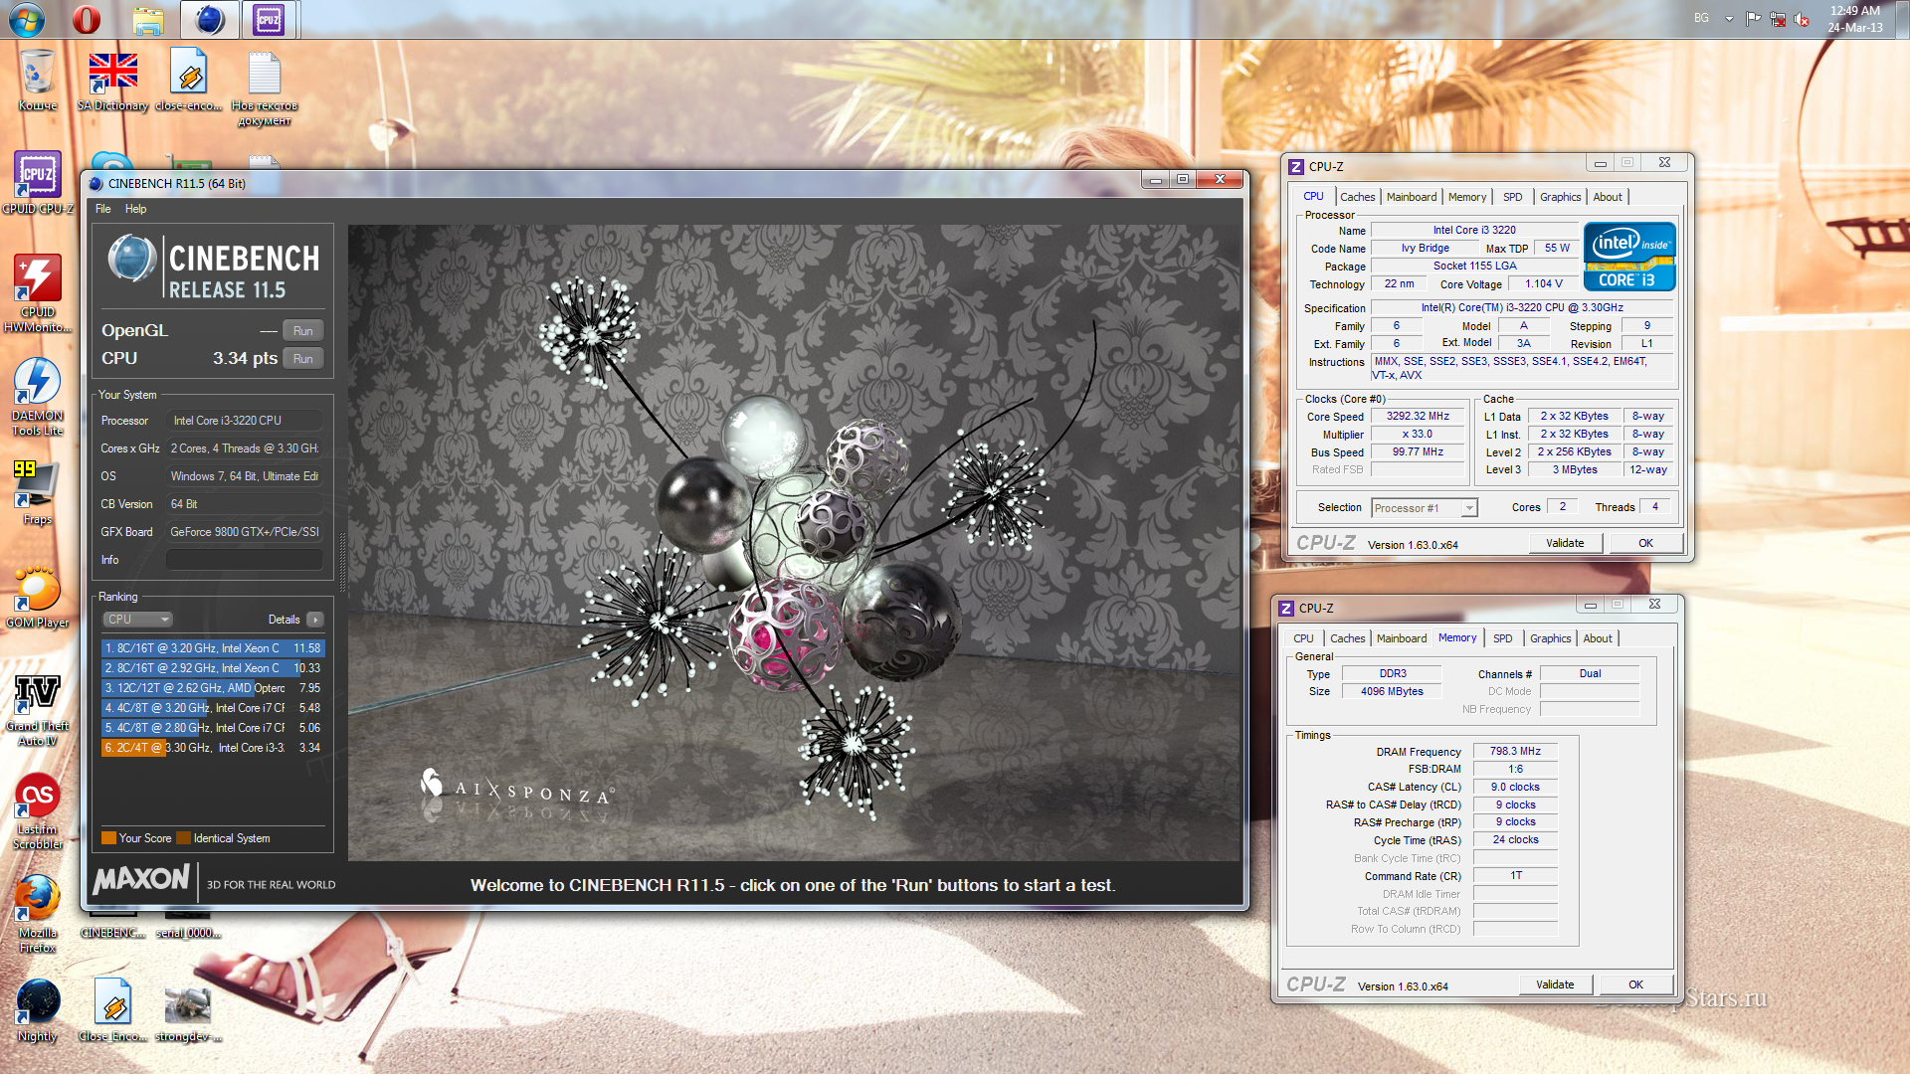Open Windows Explorer taskbar icon
Viewport: 1910px width, 1074px height.
(x=148, y=19)
